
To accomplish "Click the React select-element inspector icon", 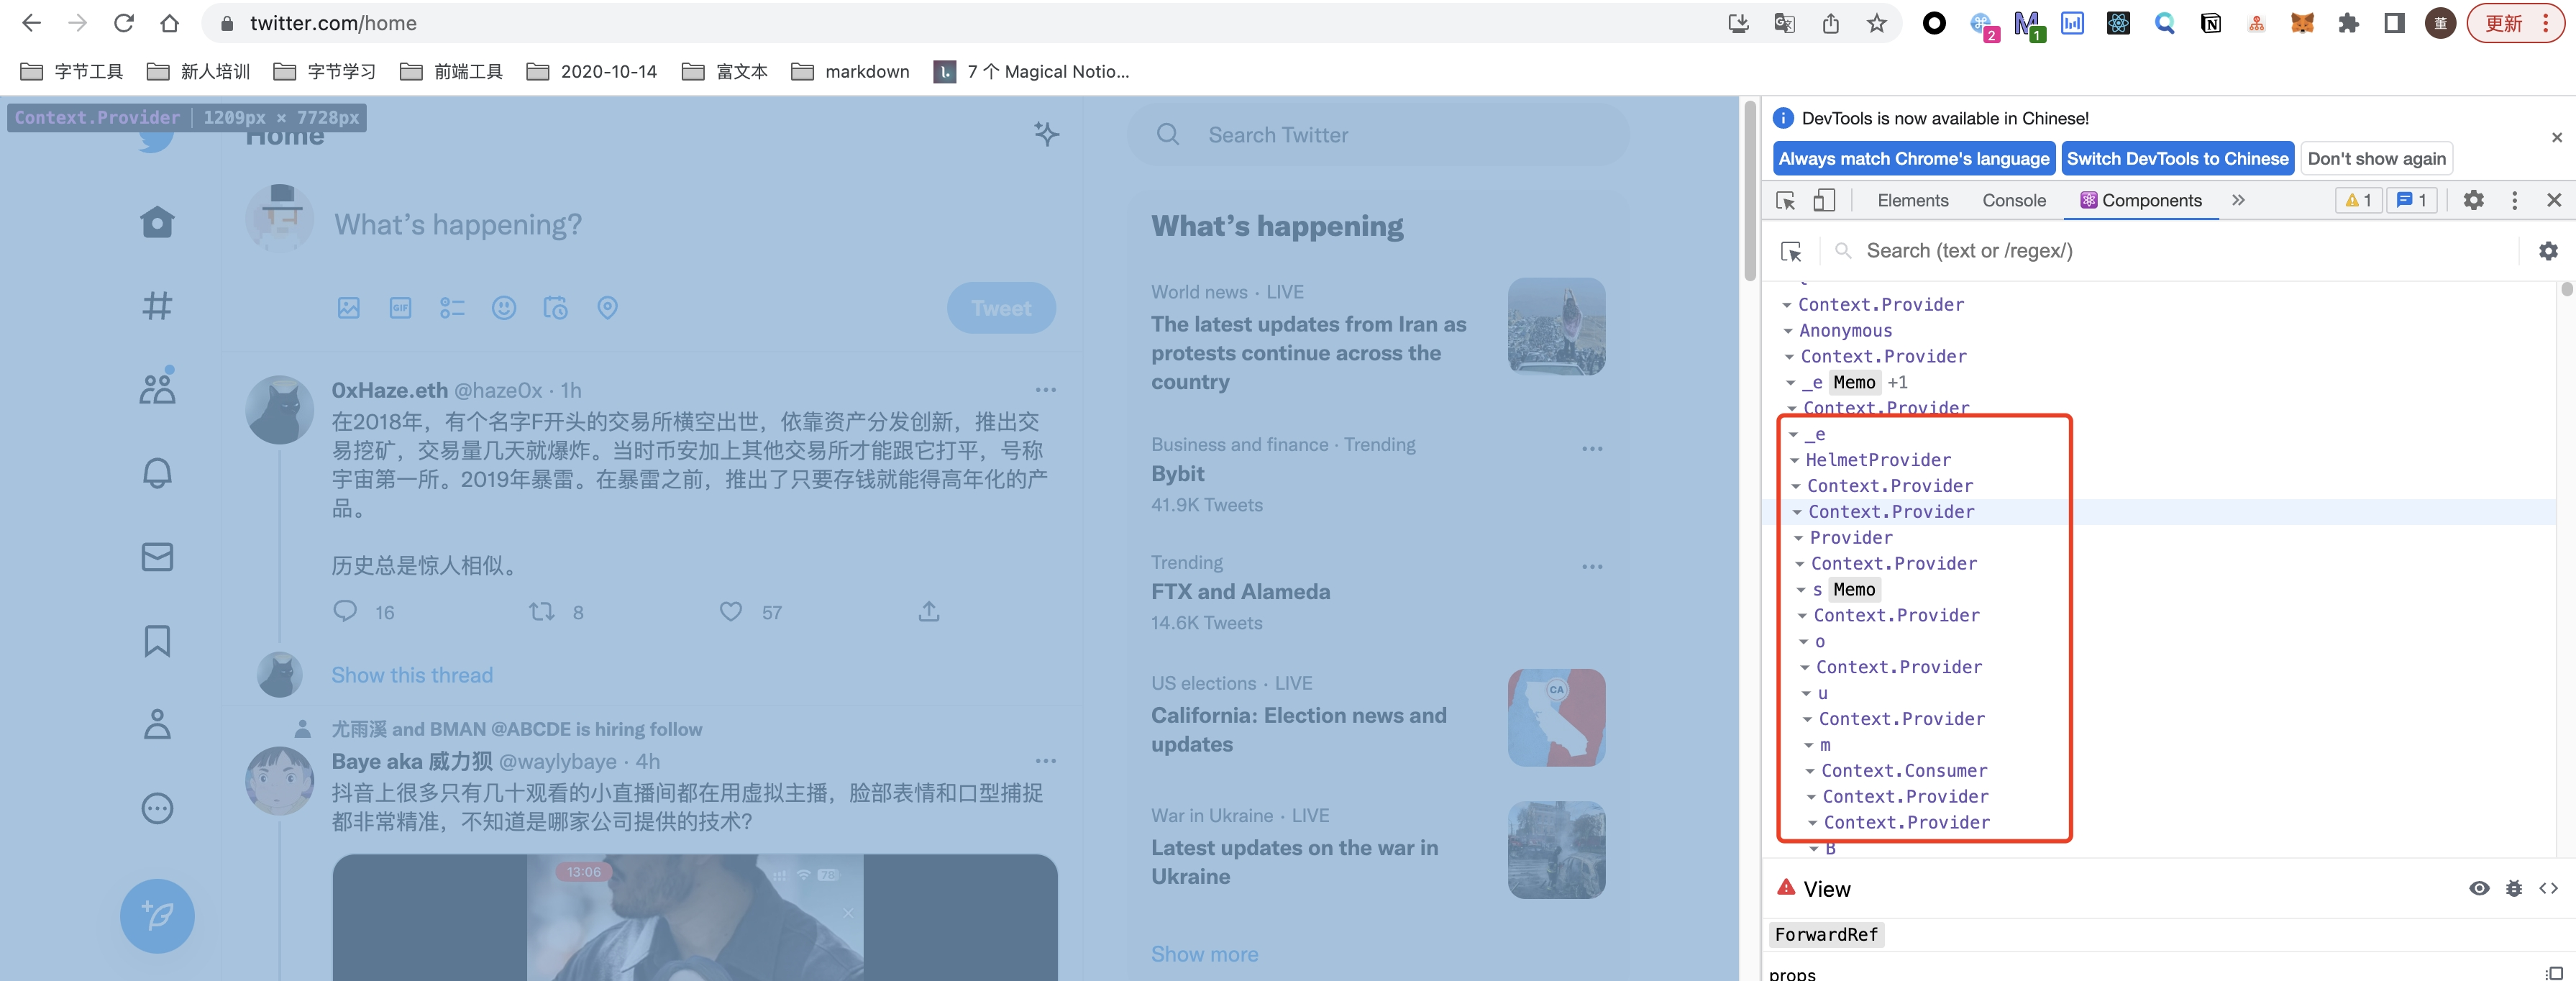I will point(1791,251).
